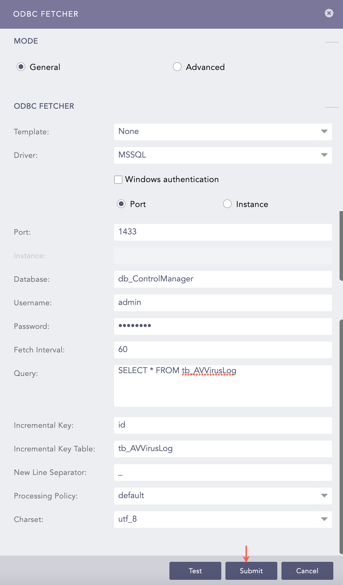Expand the Charset dropdown showing utf_8
343x585 pixels.
(x=223, y=519)
